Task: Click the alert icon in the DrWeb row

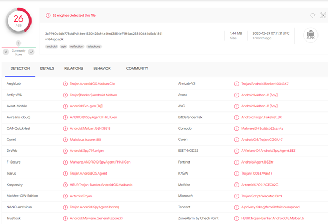Action: point(65,151)
